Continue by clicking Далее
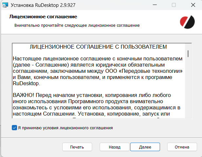The height and width of the screenshot is (157, 202). [145, 147]
